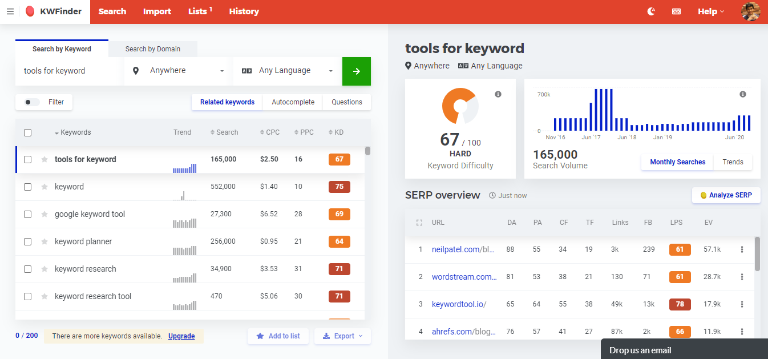Toggle dark mode moon icon
Viewport: 768px width, 359px height.
(652, 11)
